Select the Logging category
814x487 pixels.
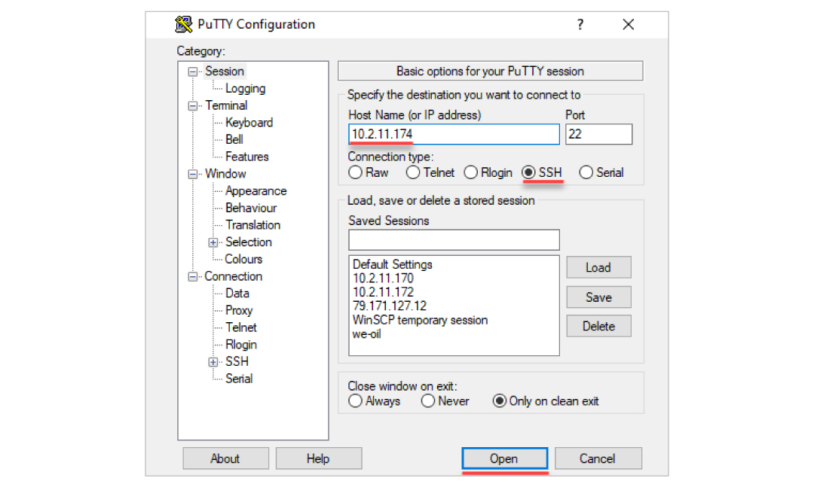[x=245, y=89]
